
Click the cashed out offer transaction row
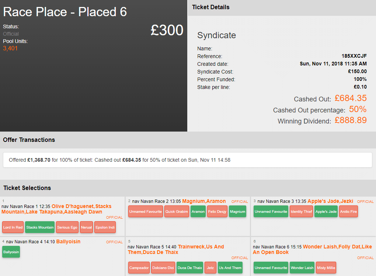point(188,160)
